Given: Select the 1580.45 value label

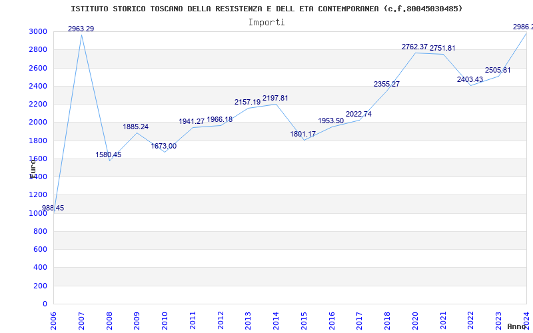Looking at the screenshot, I should pyautogui.click(x=108, y=155).
